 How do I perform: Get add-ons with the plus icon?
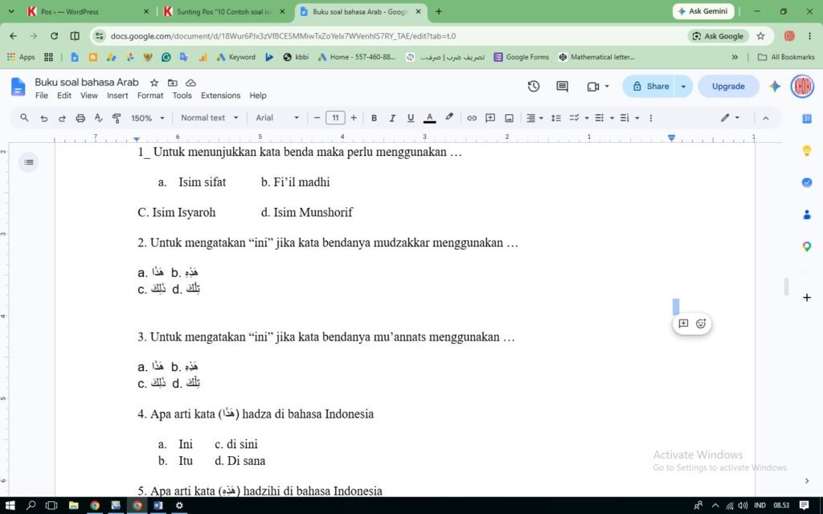(x=807, y=297)
